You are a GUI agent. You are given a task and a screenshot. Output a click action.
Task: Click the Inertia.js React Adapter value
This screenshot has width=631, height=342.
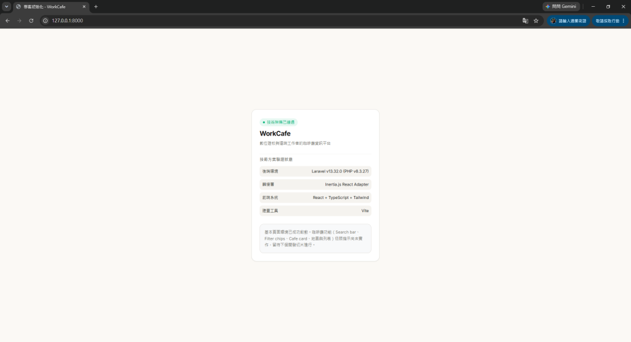pyautogui.click(x=347, y=185)
